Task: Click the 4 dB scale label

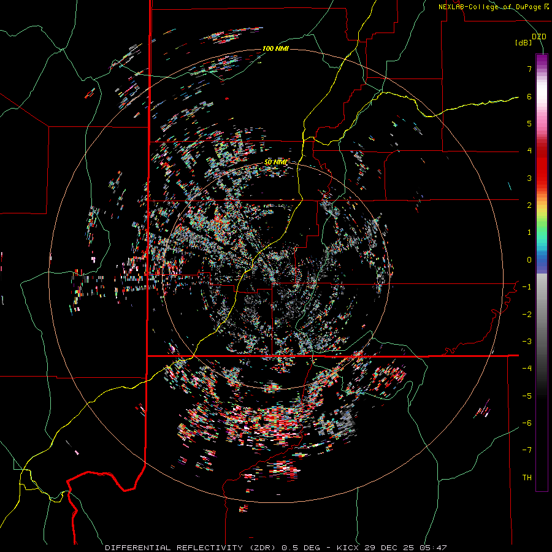Action: [529, 151]
